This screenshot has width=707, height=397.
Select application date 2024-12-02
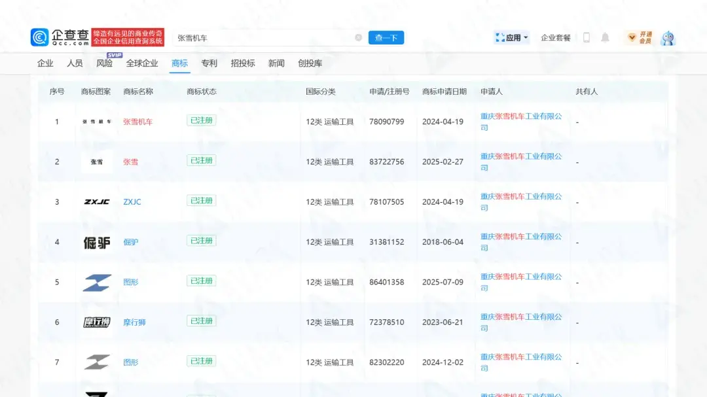[443, 362]
